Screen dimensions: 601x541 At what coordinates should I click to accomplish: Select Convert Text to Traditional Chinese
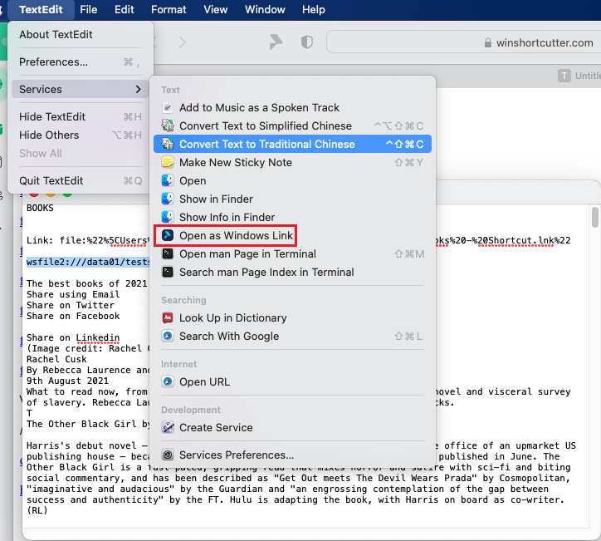coord(266,145)
